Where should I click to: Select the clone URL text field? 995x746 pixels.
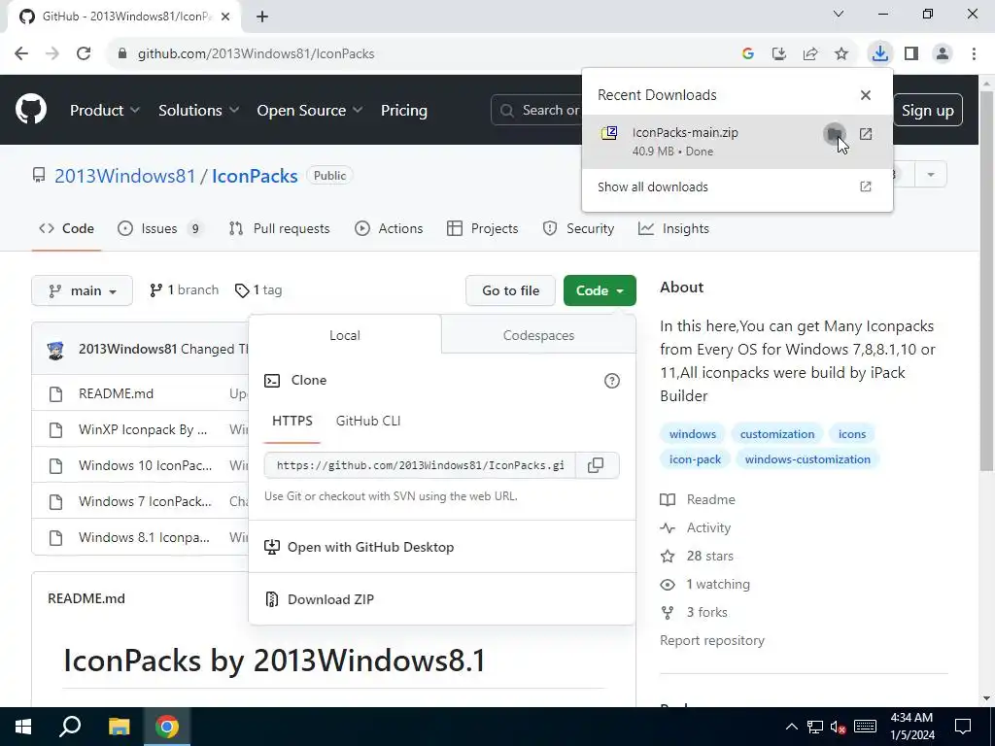pos(420,465)
